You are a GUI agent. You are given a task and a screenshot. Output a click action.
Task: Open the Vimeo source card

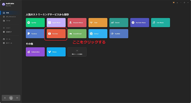(56, 52)
